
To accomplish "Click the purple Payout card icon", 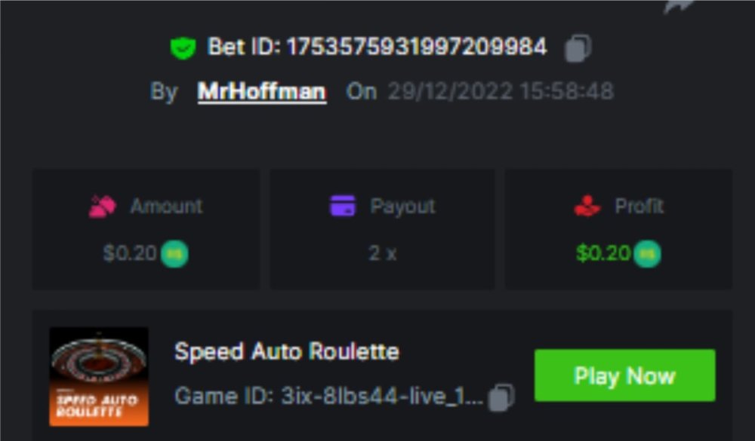I will pyautogui.click(x=342, y=206).
